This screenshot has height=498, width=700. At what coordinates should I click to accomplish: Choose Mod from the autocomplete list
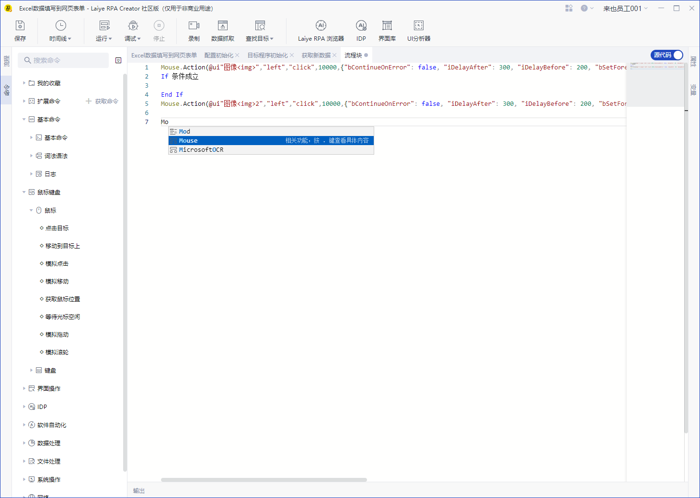[271, 131]
